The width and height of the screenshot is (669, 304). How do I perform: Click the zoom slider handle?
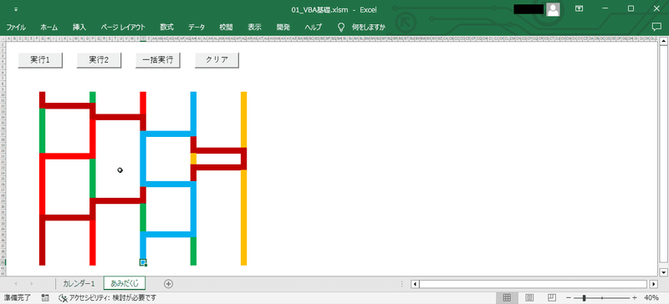pyautogui.click(x=584, y=297)
